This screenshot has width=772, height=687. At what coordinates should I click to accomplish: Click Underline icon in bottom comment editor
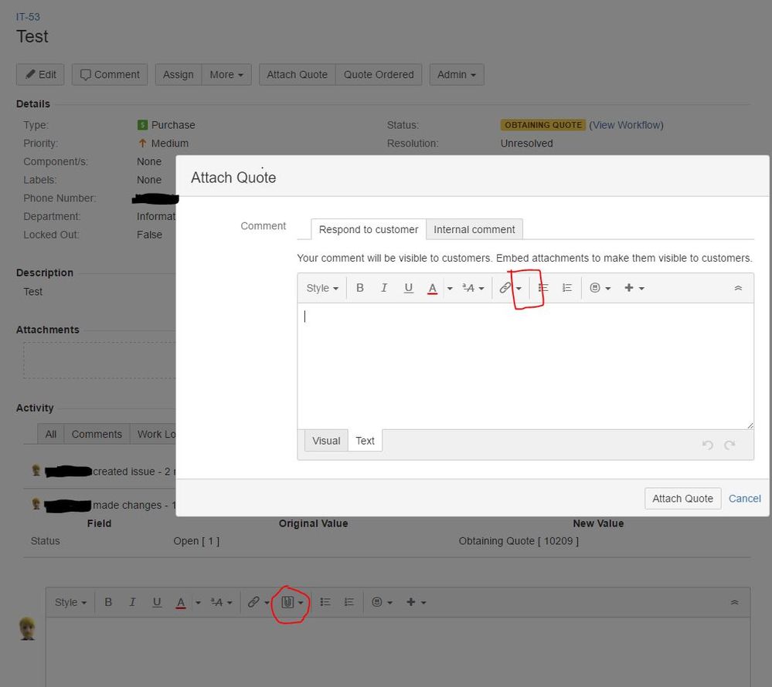157,602
